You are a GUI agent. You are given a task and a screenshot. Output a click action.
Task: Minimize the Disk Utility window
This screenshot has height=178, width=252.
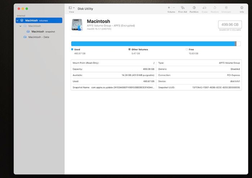tap(23, 9)
